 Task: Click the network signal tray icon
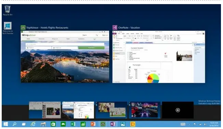click(x=200, y=124)
